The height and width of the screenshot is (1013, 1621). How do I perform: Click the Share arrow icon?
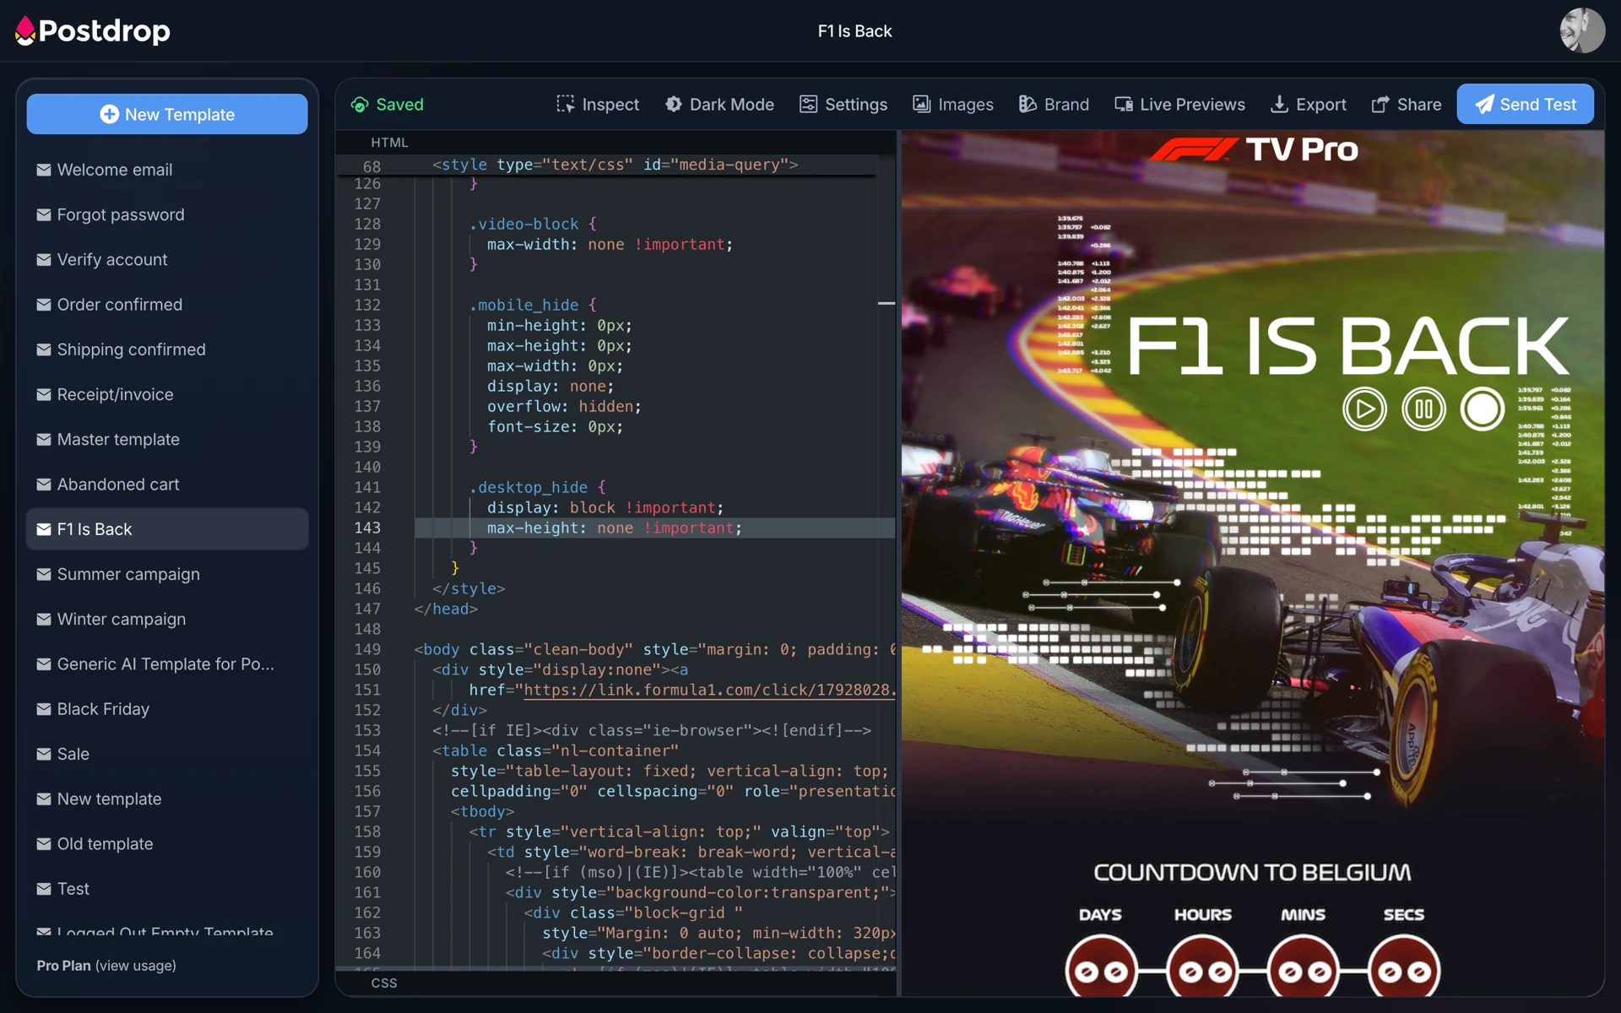pyautogui.click(x=1380, y=105)
